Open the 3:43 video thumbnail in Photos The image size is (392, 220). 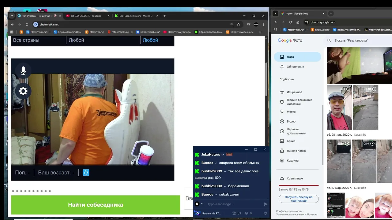[x=339, y=107]
